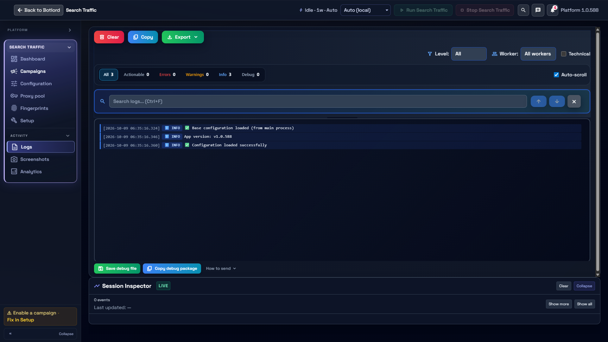
Task: Close the log search bar
Action: tap(574, 101)
